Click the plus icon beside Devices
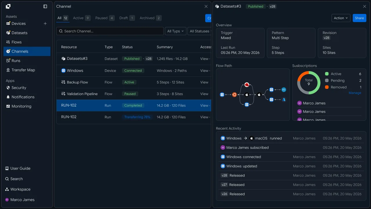The height and width of the screenshot is (209, 371). (x=45, y=24)
